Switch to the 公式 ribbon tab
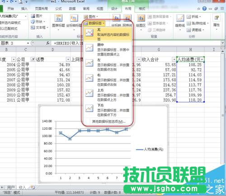 [x=58, y=9]
